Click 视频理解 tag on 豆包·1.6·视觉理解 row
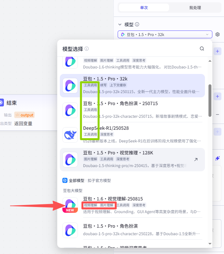 tap(91, 205)
